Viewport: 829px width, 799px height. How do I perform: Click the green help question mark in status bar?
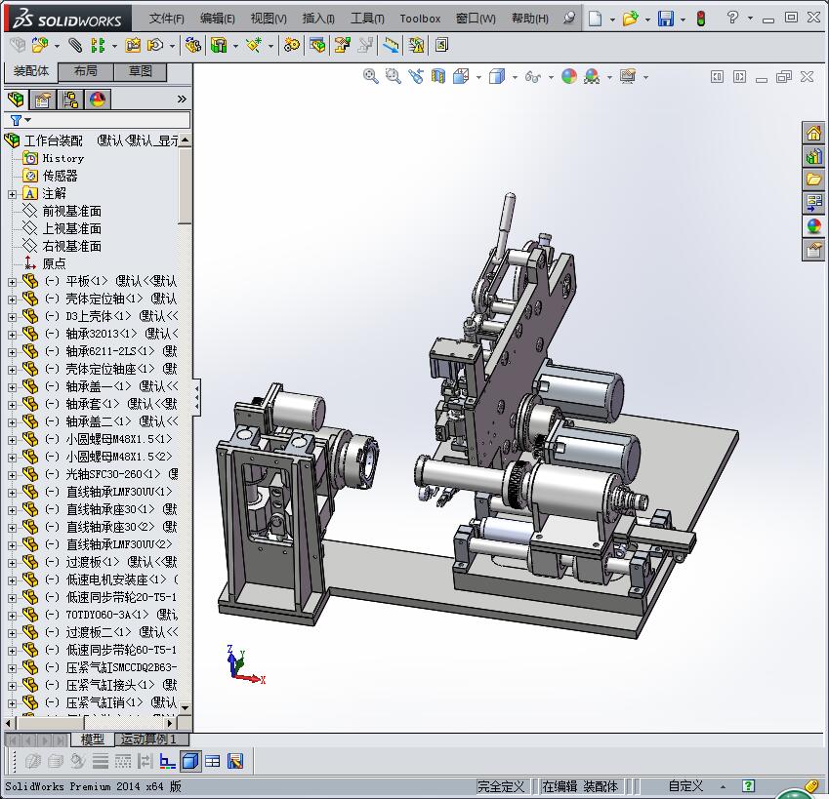tap(748, 785)
